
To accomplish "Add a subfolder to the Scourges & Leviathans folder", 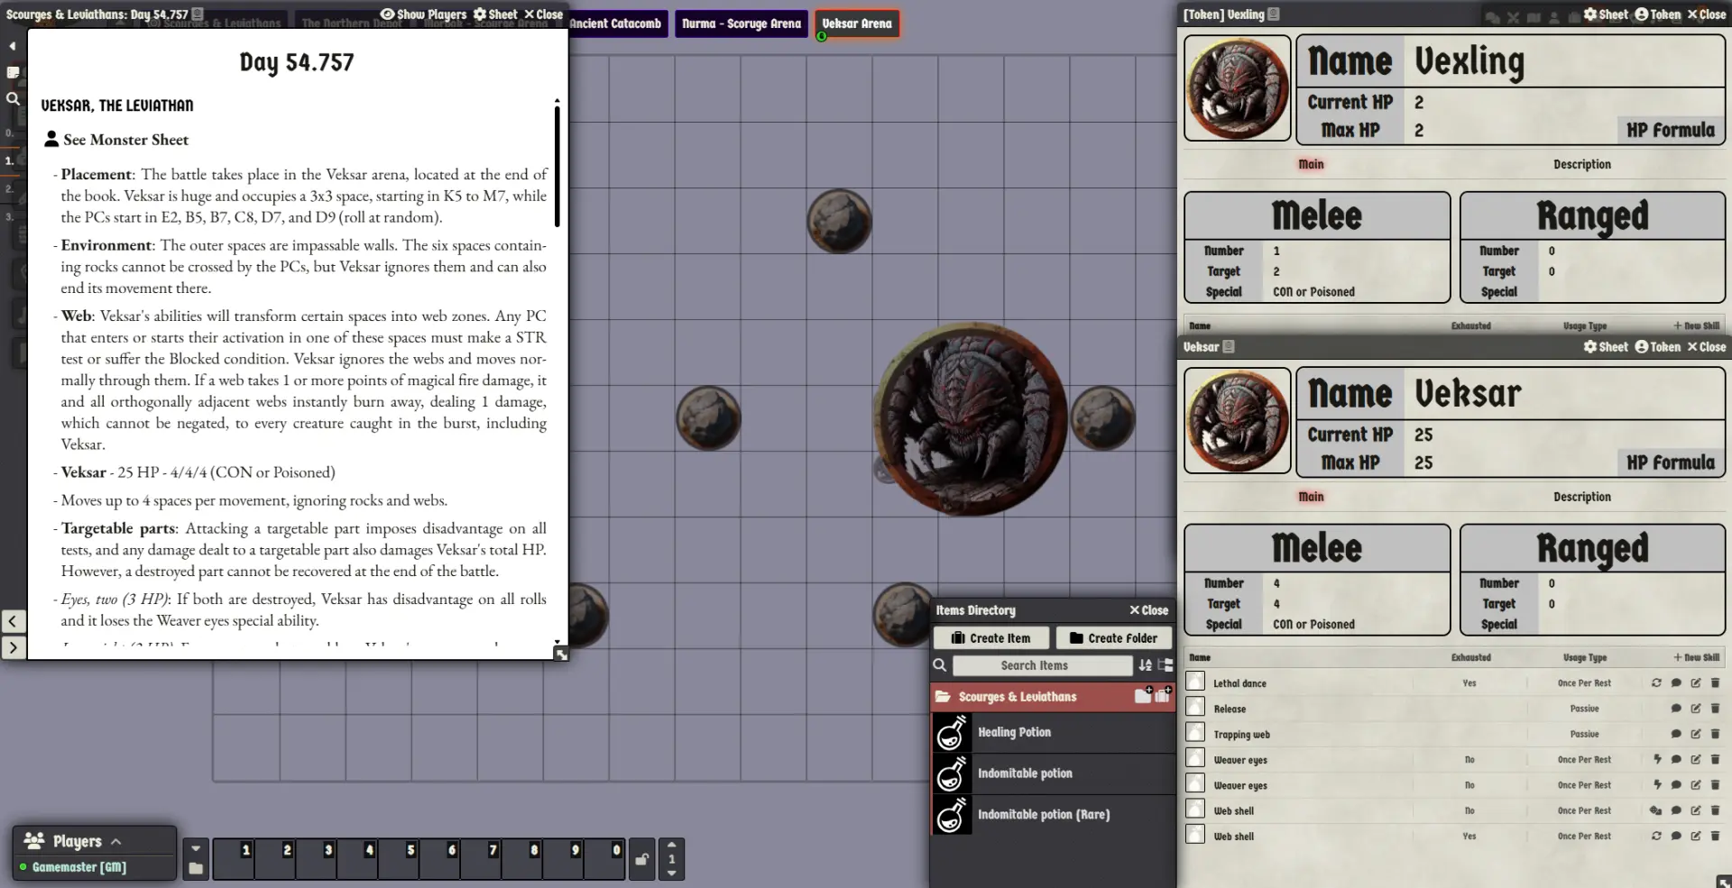I will [x=1143, y=696].
